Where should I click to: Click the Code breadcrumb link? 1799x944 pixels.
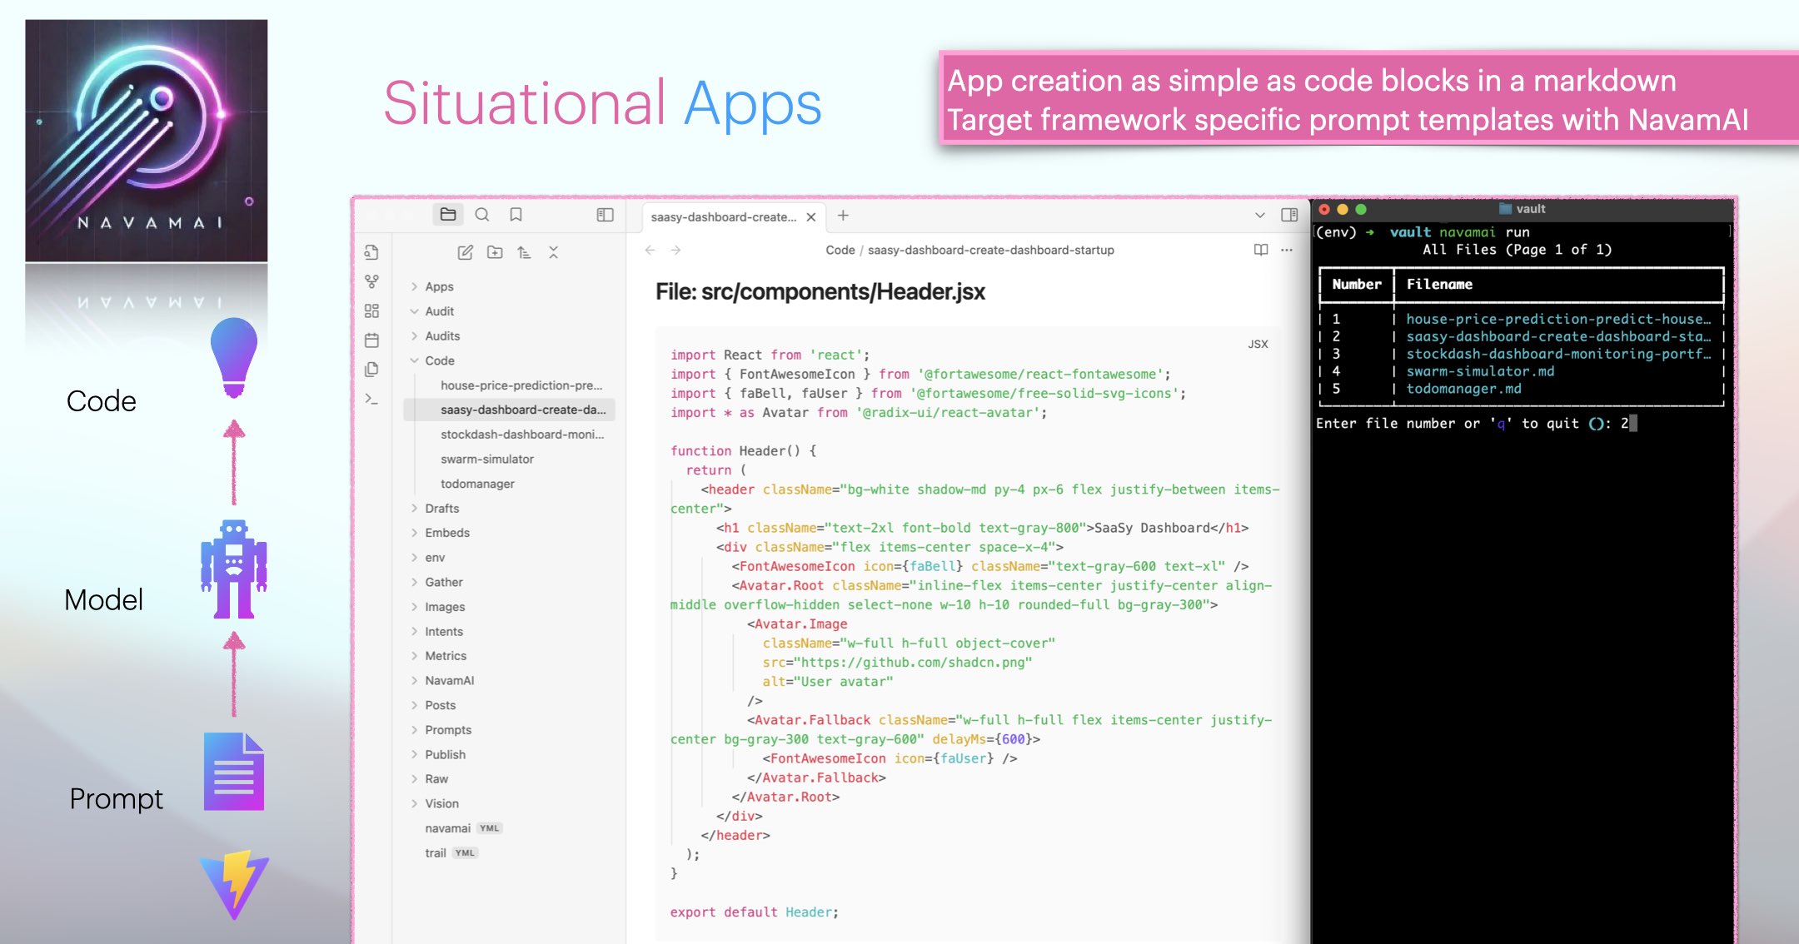[840, 250]
